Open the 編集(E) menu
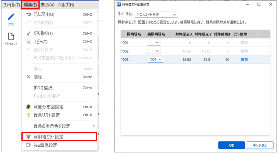Image resolution: width=278 pixels, height=154 pixels. [x=30, y=5]
